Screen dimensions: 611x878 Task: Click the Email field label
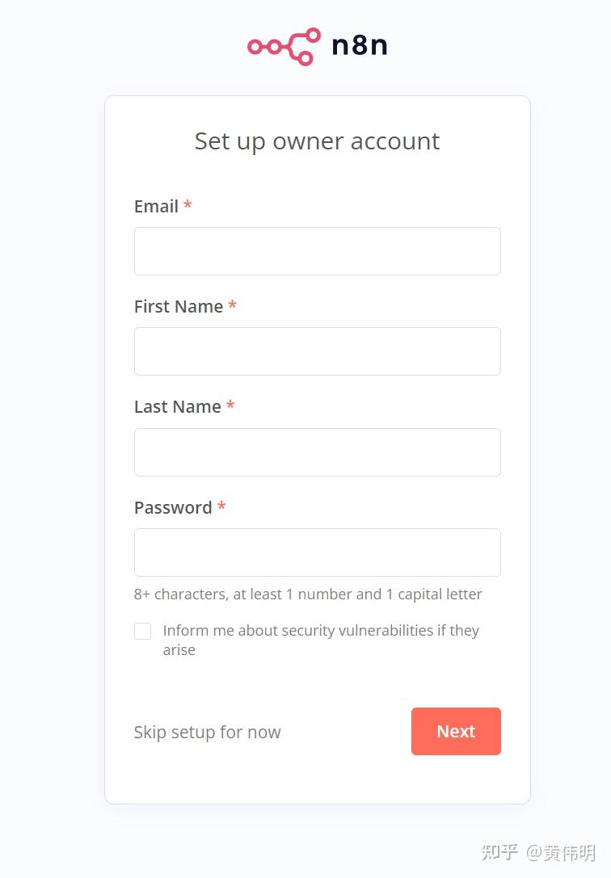click(156, 207)
